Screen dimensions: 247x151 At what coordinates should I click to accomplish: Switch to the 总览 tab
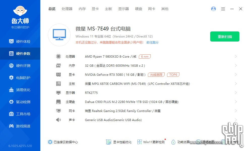(52, 9)
